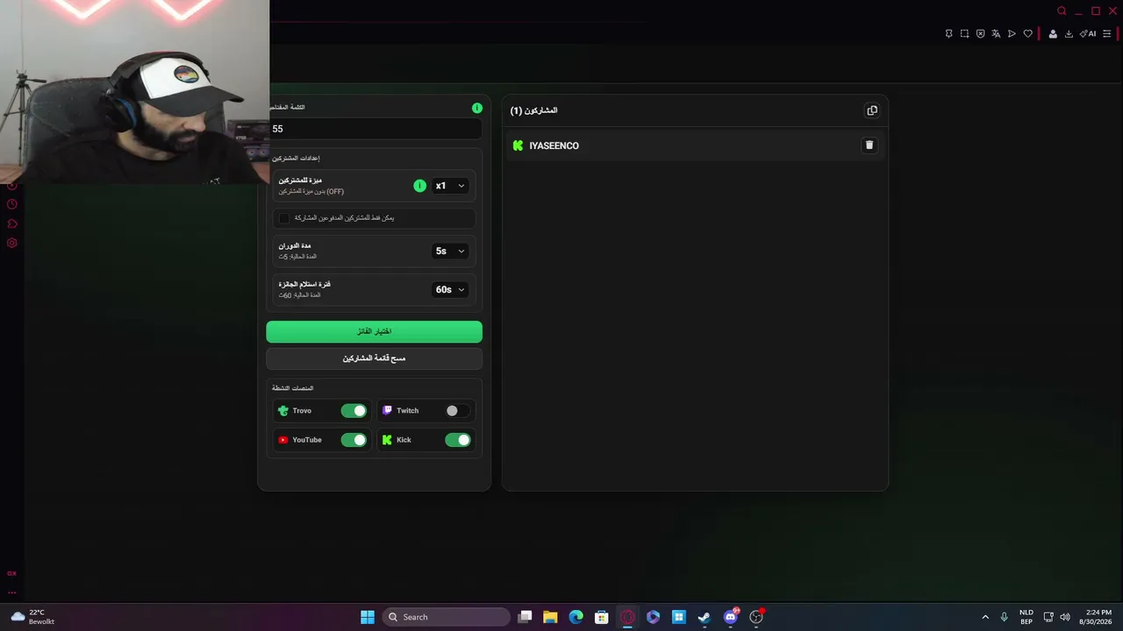Click the Windows Start button

[x=368, y=617]
